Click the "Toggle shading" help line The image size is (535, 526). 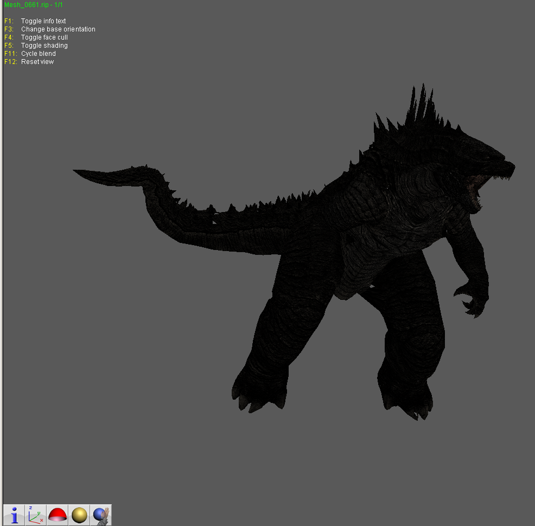[x=44, y=46]
